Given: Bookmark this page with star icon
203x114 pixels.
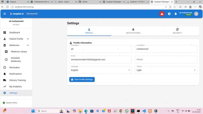Looking at the screenshot, I should click(175, 7).
